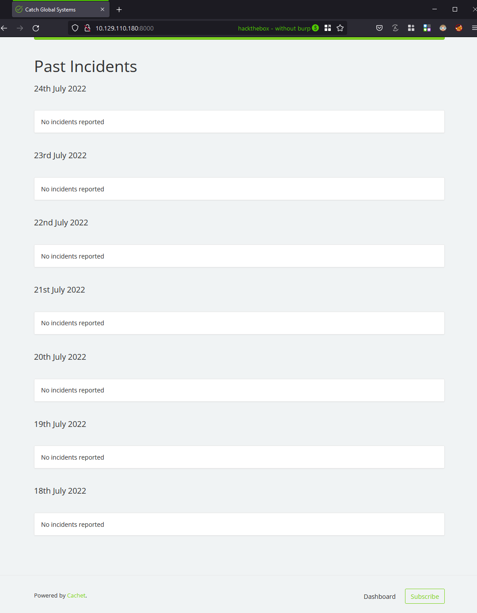
Task: Click the hackthebox container label
Action: point(274,28)
